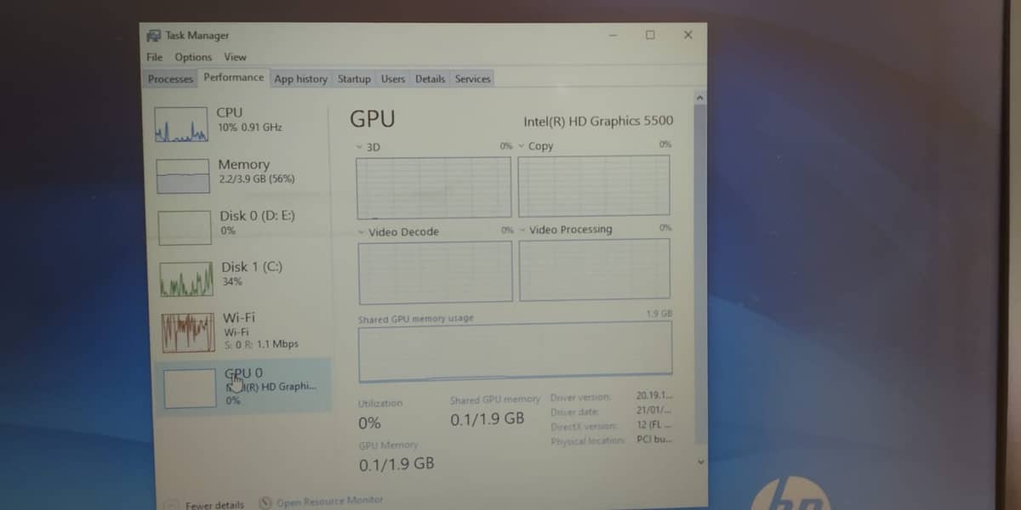
Task: Click the Open Resource Monitor icon
Action: 265,502
